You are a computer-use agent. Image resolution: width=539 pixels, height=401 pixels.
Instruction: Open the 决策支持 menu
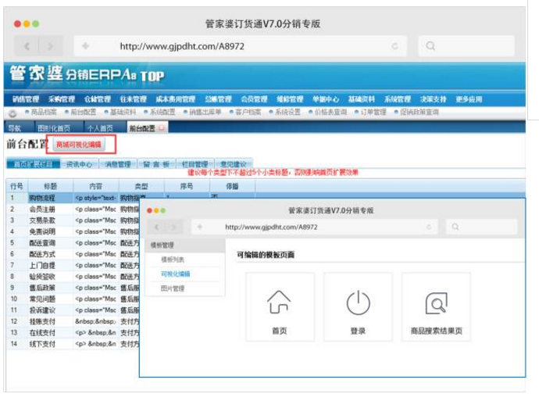433,99
